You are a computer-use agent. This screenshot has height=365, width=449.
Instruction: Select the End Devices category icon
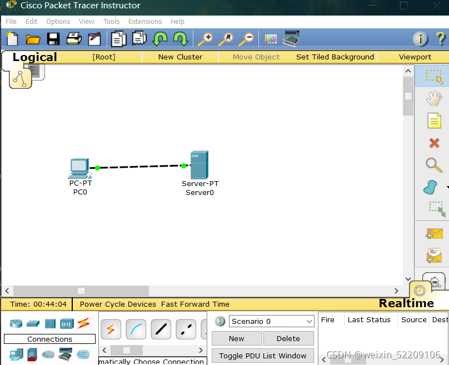tap(16, 354)
